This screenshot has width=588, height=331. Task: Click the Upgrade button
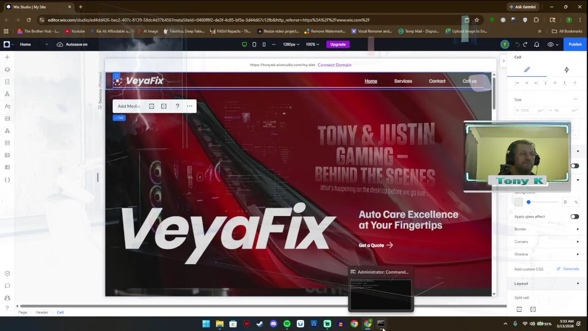point(338,44)
